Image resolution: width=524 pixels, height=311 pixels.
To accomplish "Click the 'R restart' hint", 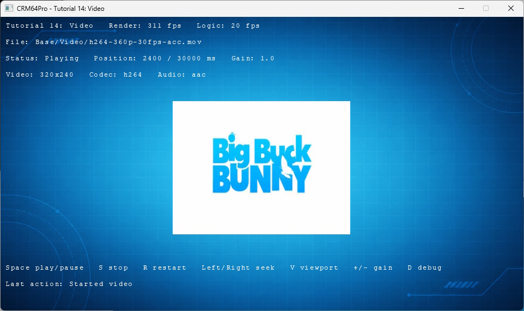I will [x=164, y=268].
